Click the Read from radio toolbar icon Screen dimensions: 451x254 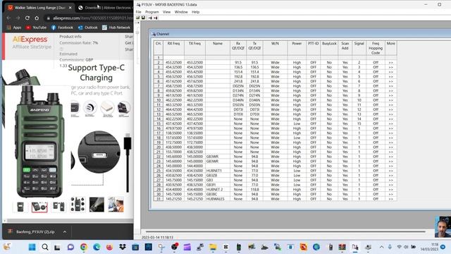(x=150, y=18)
